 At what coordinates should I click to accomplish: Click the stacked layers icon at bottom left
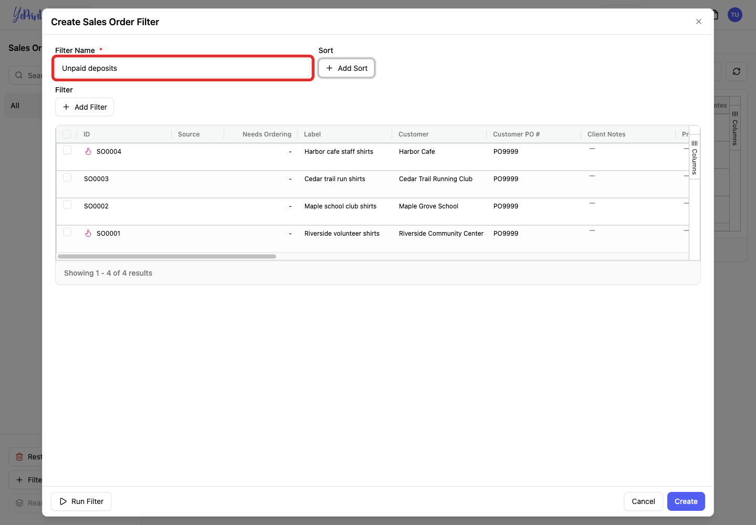pyautogui.click(x=19, y=503)
